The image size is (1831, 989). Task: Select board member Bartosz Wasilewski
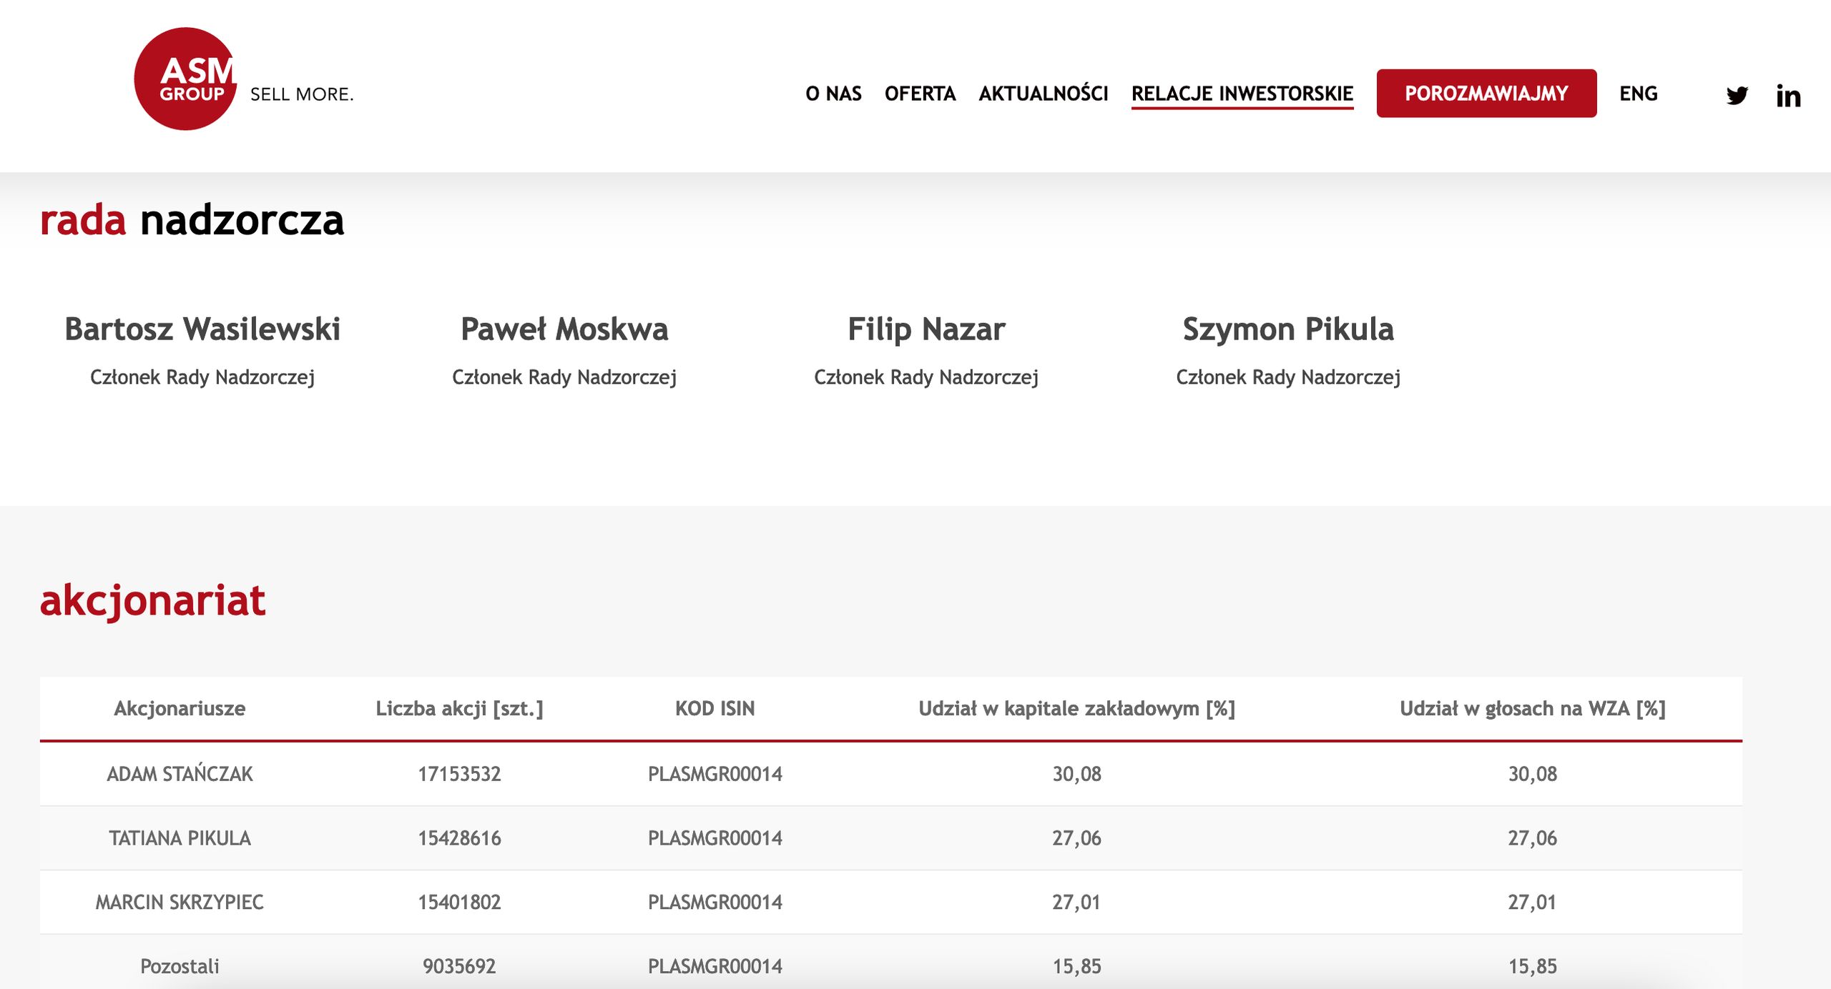click(x=202, y=329)
